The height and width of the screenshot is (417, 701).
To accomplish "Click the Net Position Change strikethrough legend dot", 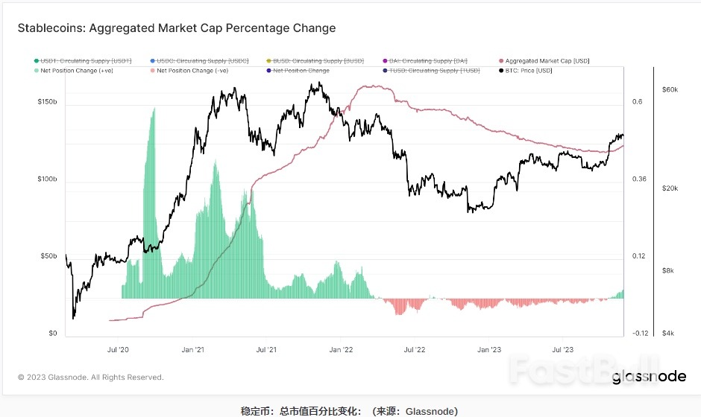I will tap(268, 70).
